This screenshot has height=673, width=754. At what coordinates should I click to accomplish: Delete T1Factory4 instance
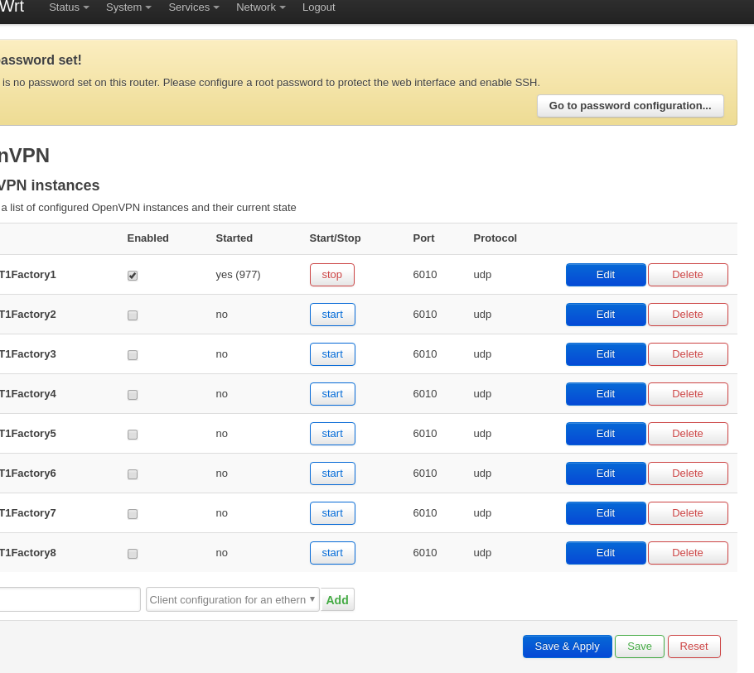coord(688,394)
